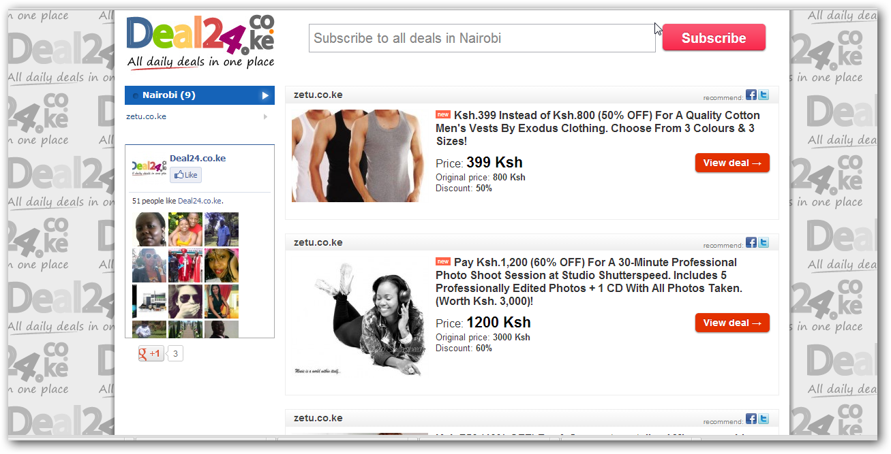Click the Deal24.co.ke logo
Viewport: 891px width, 454px height.
click(200, 43)
